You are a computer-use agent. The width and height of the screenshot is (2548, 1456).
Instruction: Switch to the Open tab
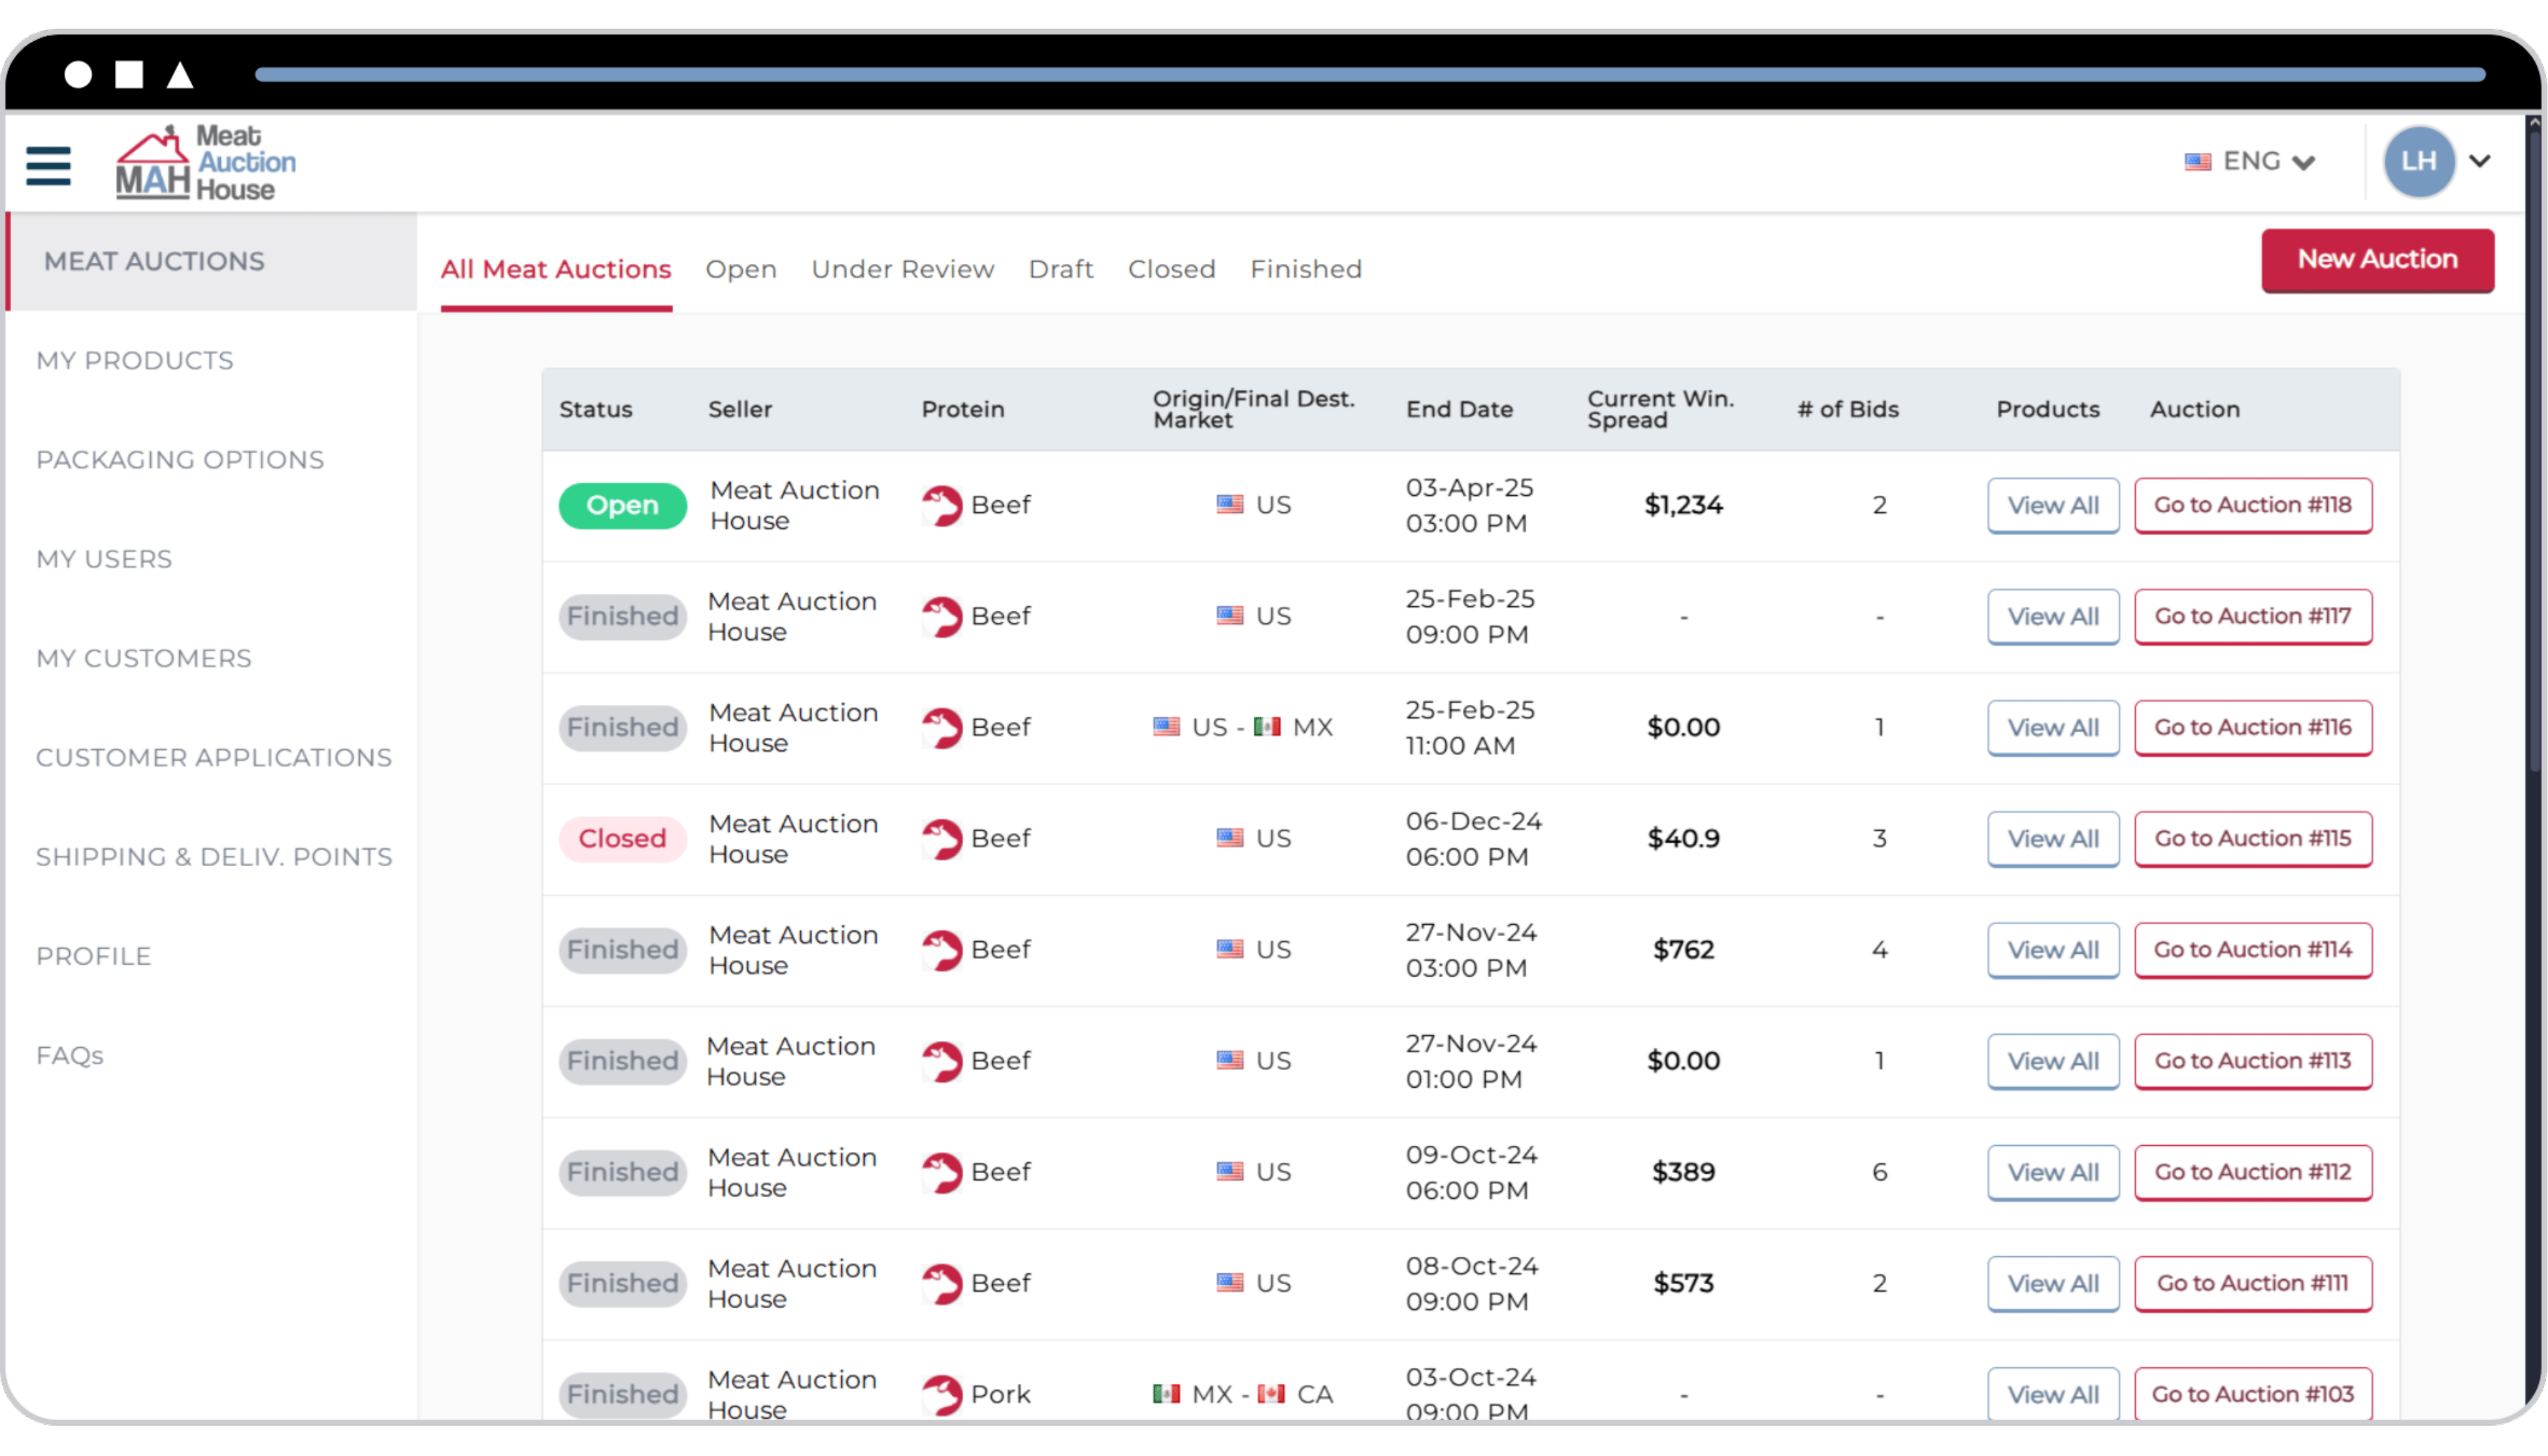tap(741, 269)
